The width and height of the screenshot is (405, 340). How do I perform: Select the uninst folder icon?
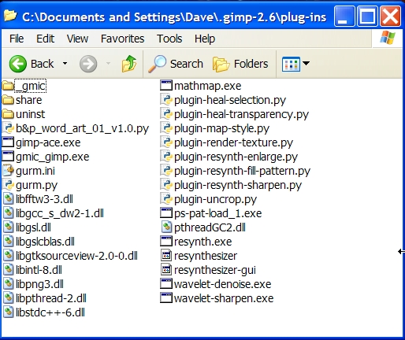coord(8,114)
